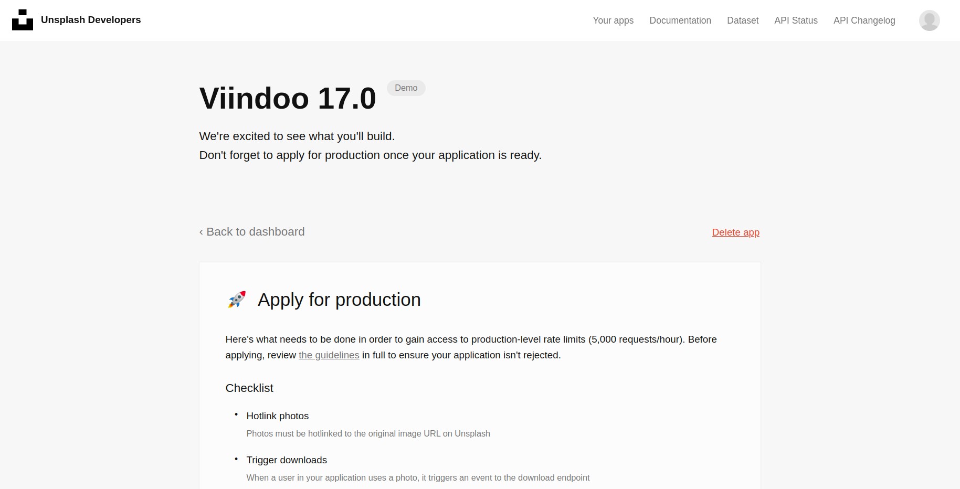Click the back chevron before dashboard link

201,231
